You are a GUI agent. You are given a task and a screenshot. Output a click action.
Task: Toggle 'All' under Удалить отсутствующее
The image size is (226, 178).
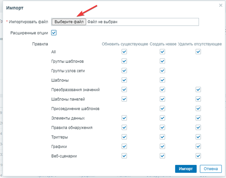point(198,52)
